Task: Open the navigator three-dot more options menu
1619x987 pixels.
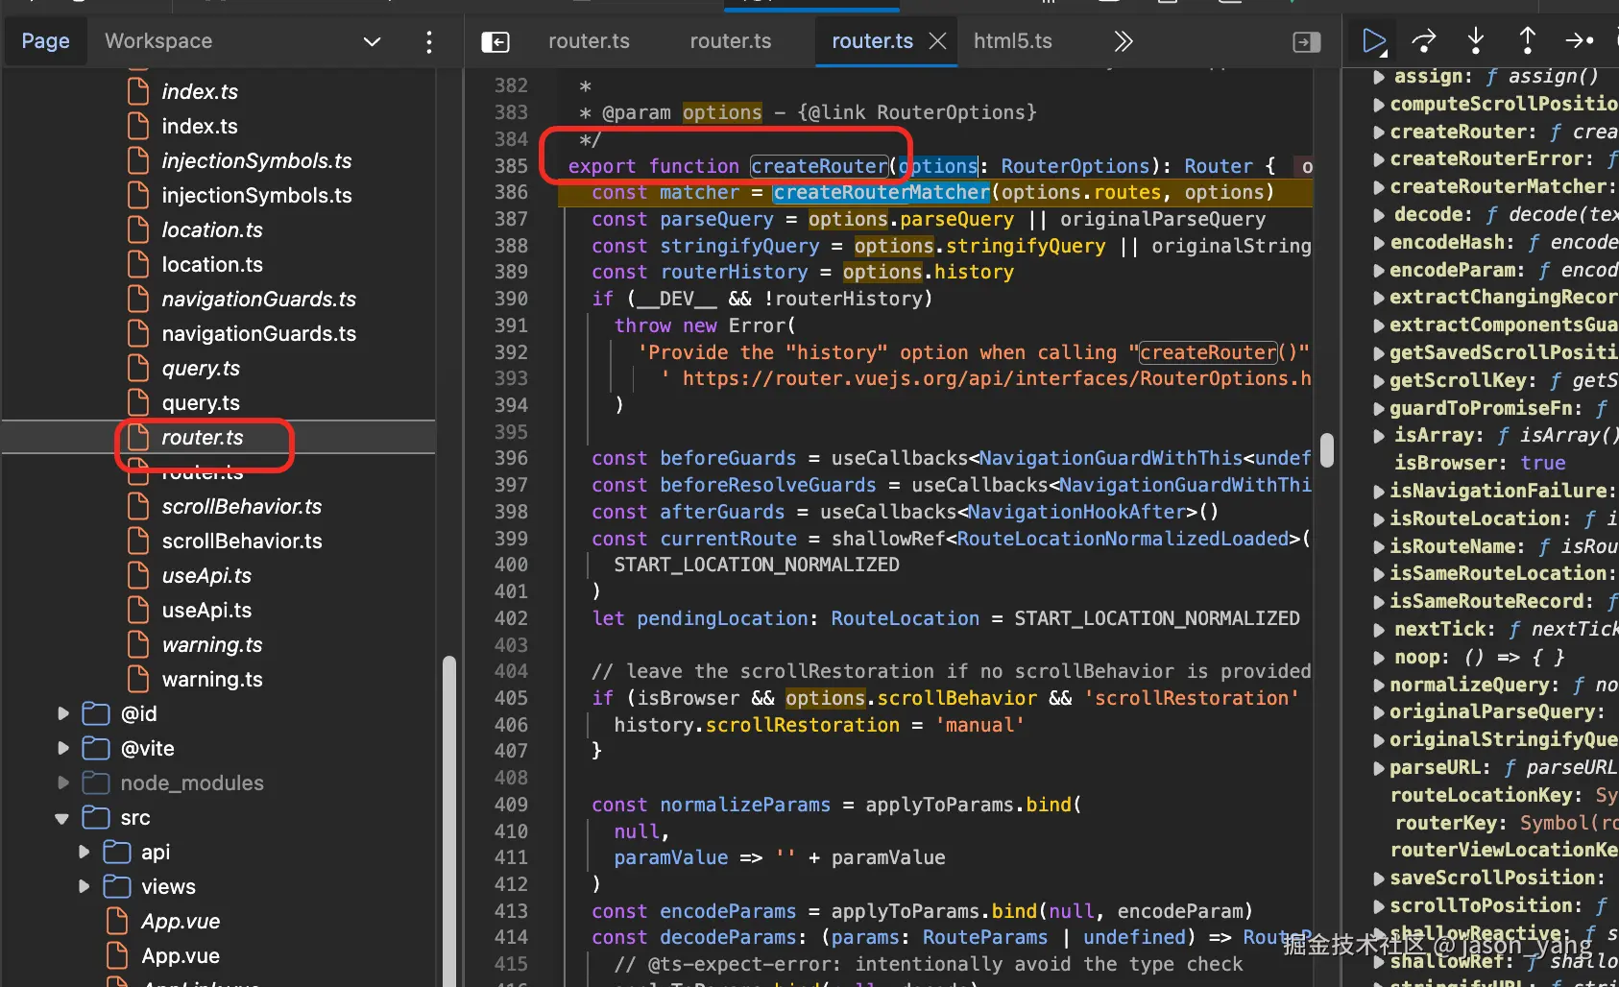Action: click(x=429, y=42)
